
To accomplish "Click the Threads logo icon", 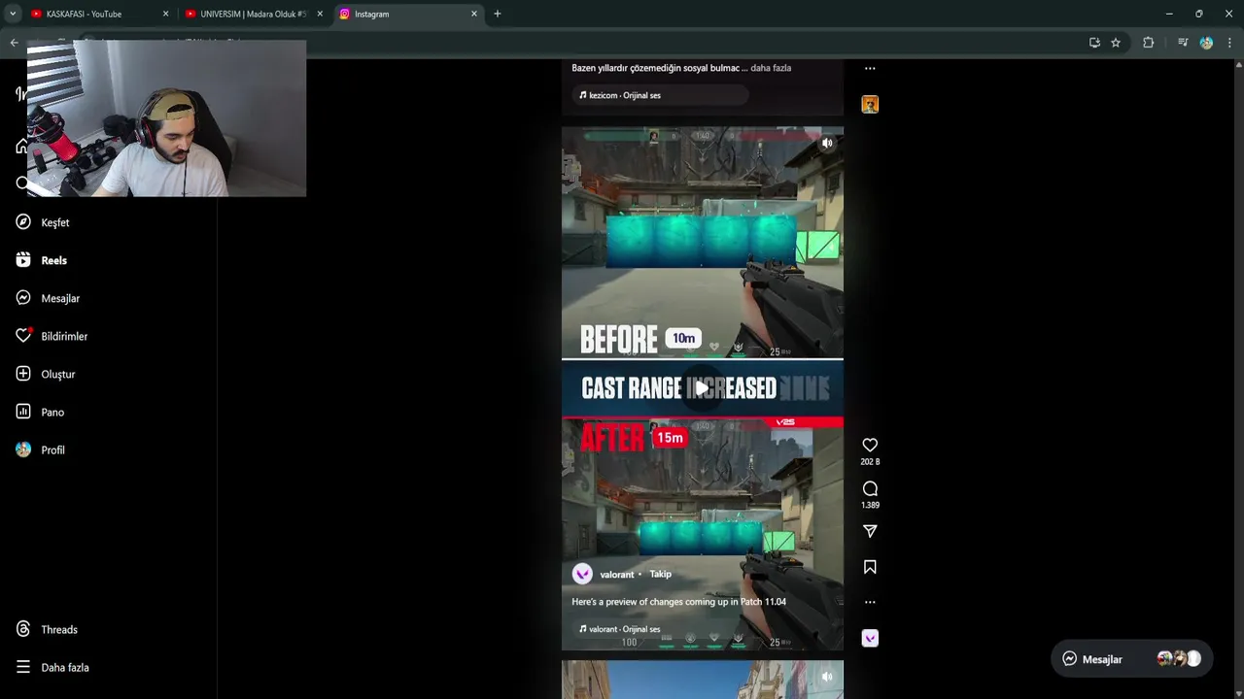I will click(x=23, y=629).
